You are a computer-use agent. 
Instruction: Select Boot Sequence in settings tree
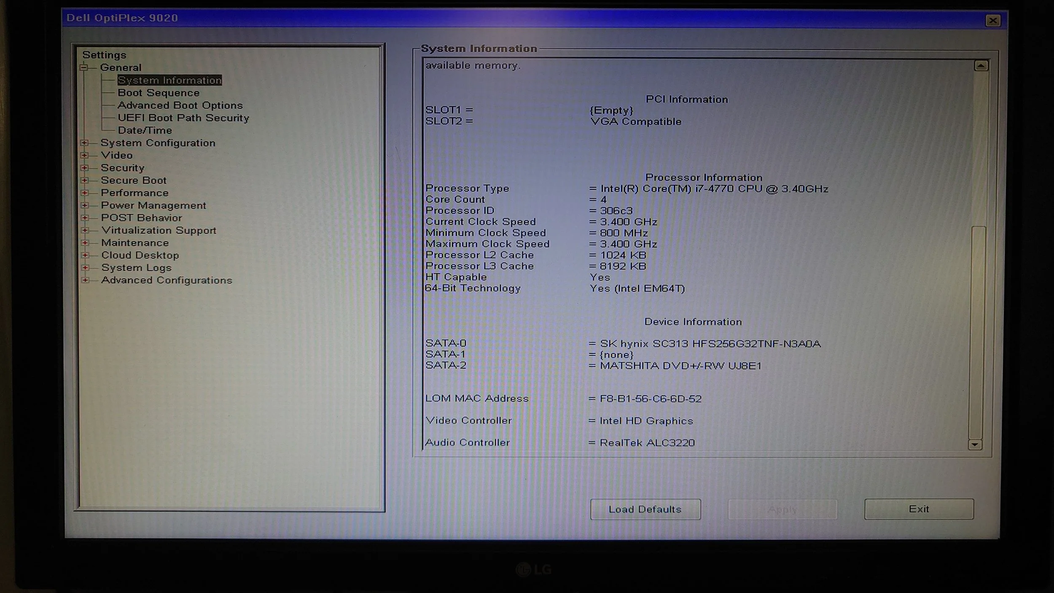(159, 93)
